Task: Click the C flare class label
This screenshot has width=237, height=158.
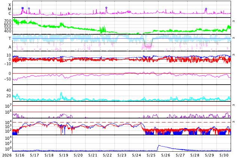Action: coord(10,13)
